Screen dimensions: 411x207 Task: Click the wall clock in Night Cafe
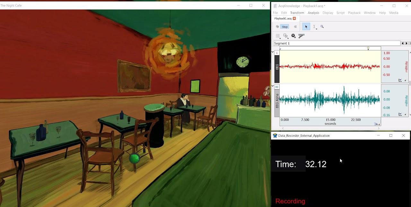(243, 61)
